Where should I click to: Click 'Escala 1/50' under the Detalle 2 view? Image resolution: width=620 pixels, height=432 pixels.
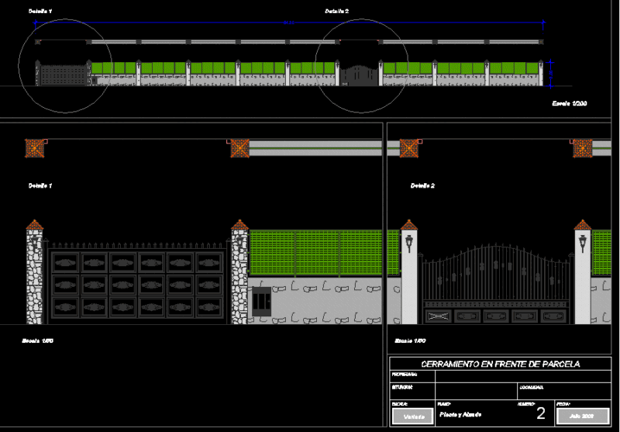click(411, 340)
